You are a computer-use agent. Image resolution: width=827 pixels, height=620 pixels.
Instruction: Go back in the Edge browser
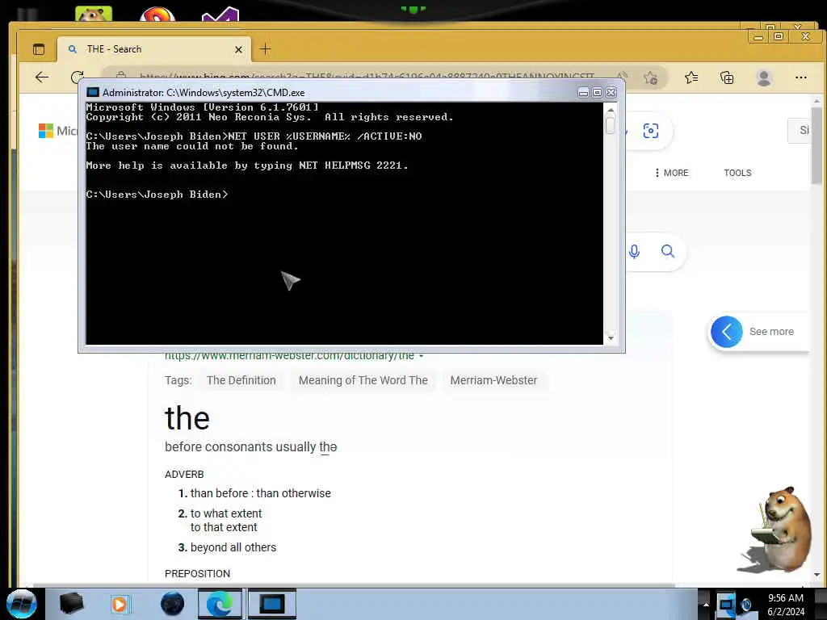[42, 77]
